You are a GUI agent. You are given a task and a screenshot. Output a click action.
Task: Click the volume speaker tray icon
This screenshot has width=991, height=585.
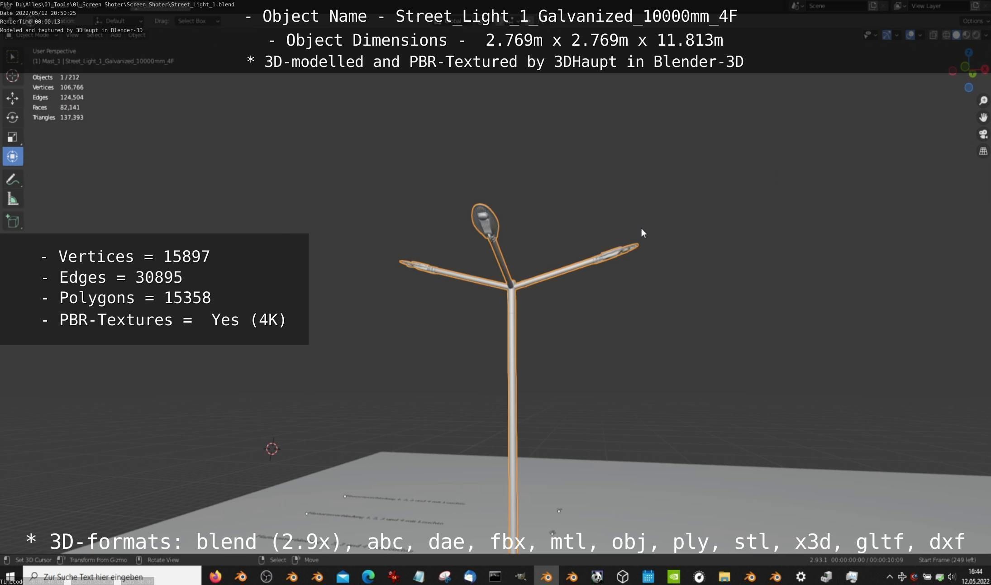coord(952,576)
